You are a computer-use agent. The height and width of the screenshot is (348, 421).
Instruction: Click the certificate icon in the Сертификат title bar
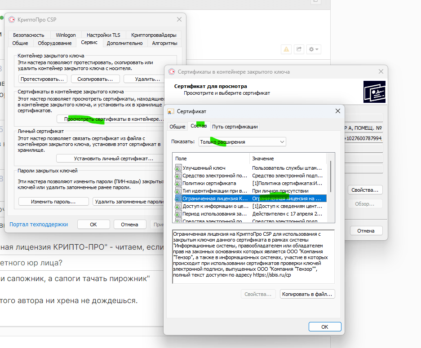[170, 111]
